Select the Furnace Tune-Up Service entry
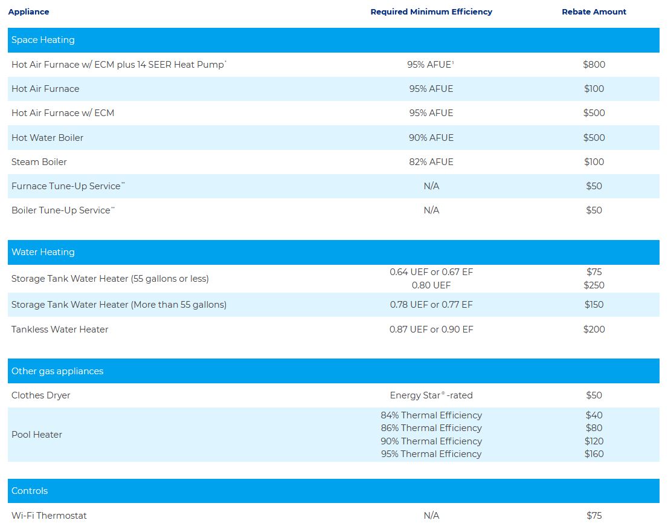Screen dimensions: 668x529 pyautogui.click(x=66, y=186)
